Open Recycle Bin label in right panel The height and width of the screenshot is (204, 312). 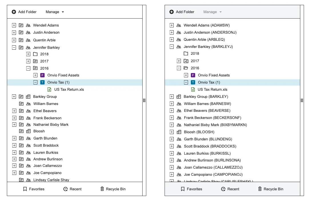pyautogui.click(x=273, y=189)
